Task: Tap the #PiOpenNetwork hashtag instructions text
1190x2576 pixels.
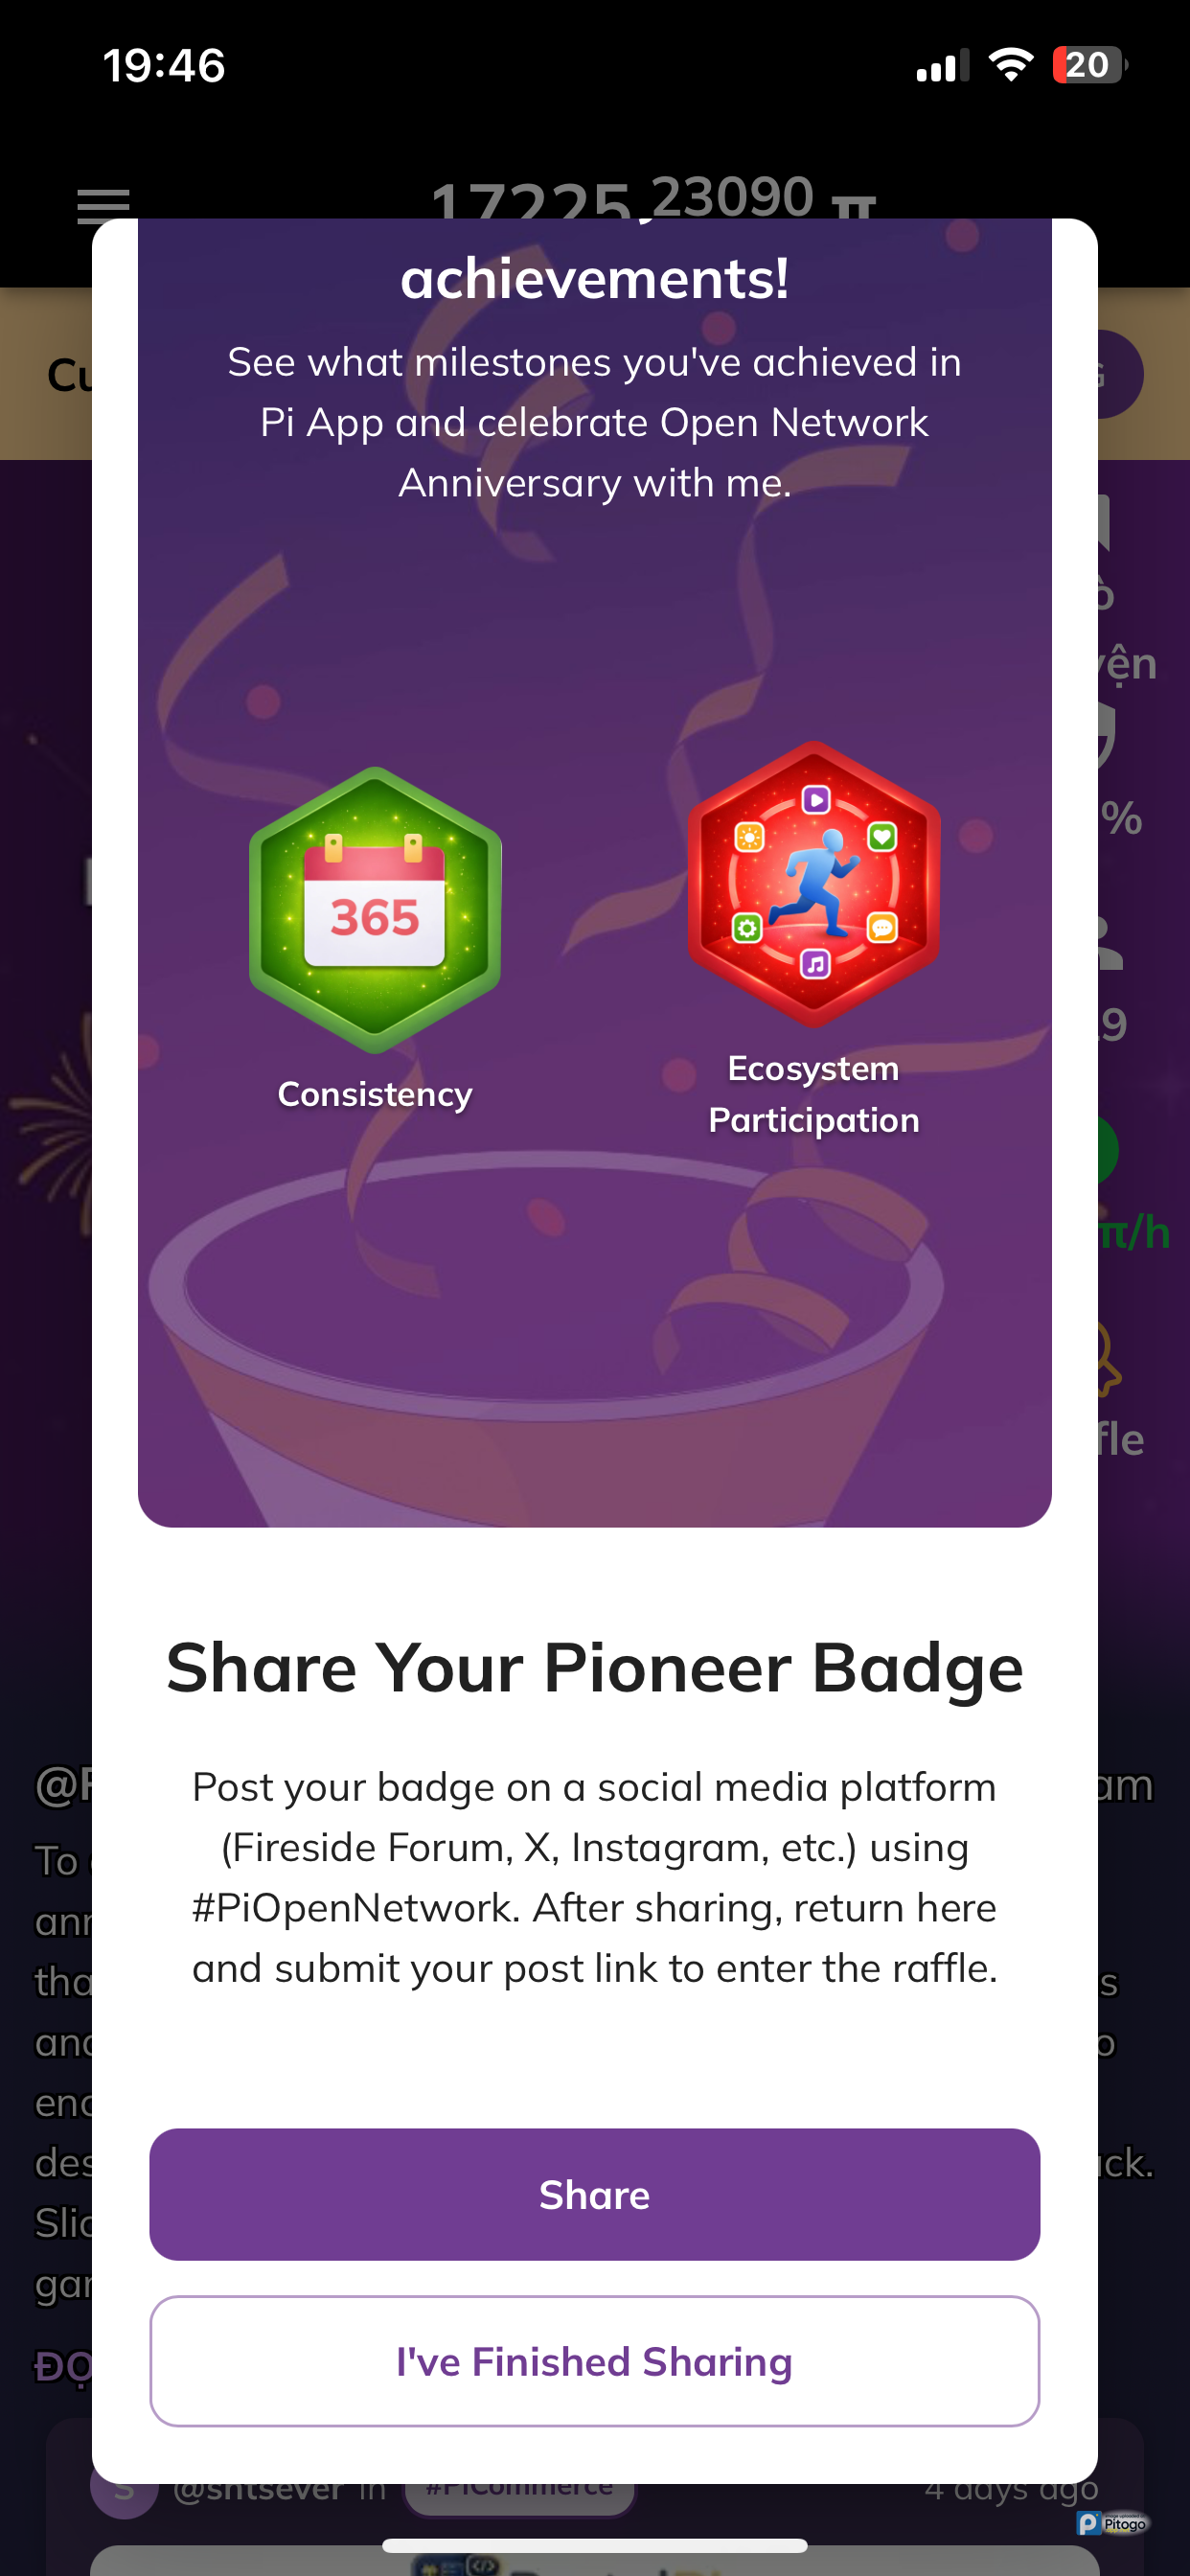Action: [x=595, y=1877]
